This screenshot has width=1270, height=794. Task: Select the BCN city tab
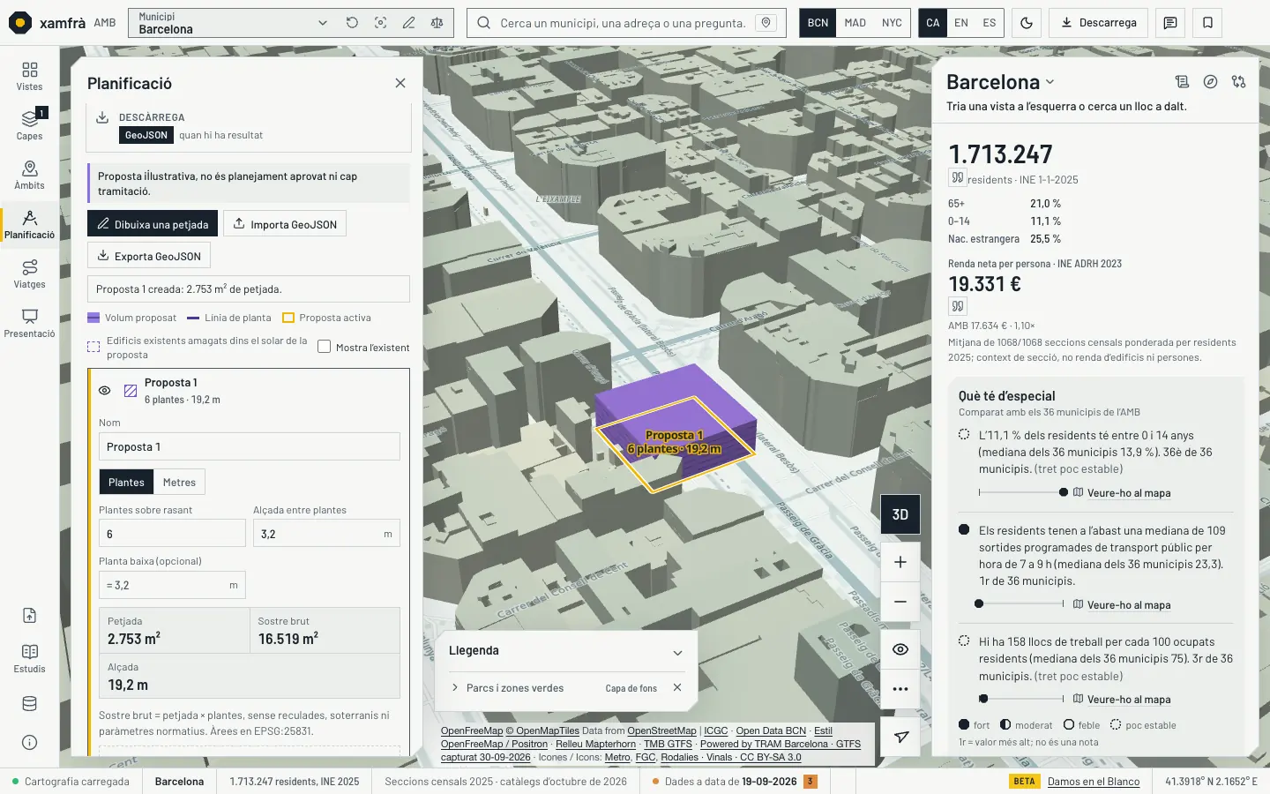[x=818, y=23]
